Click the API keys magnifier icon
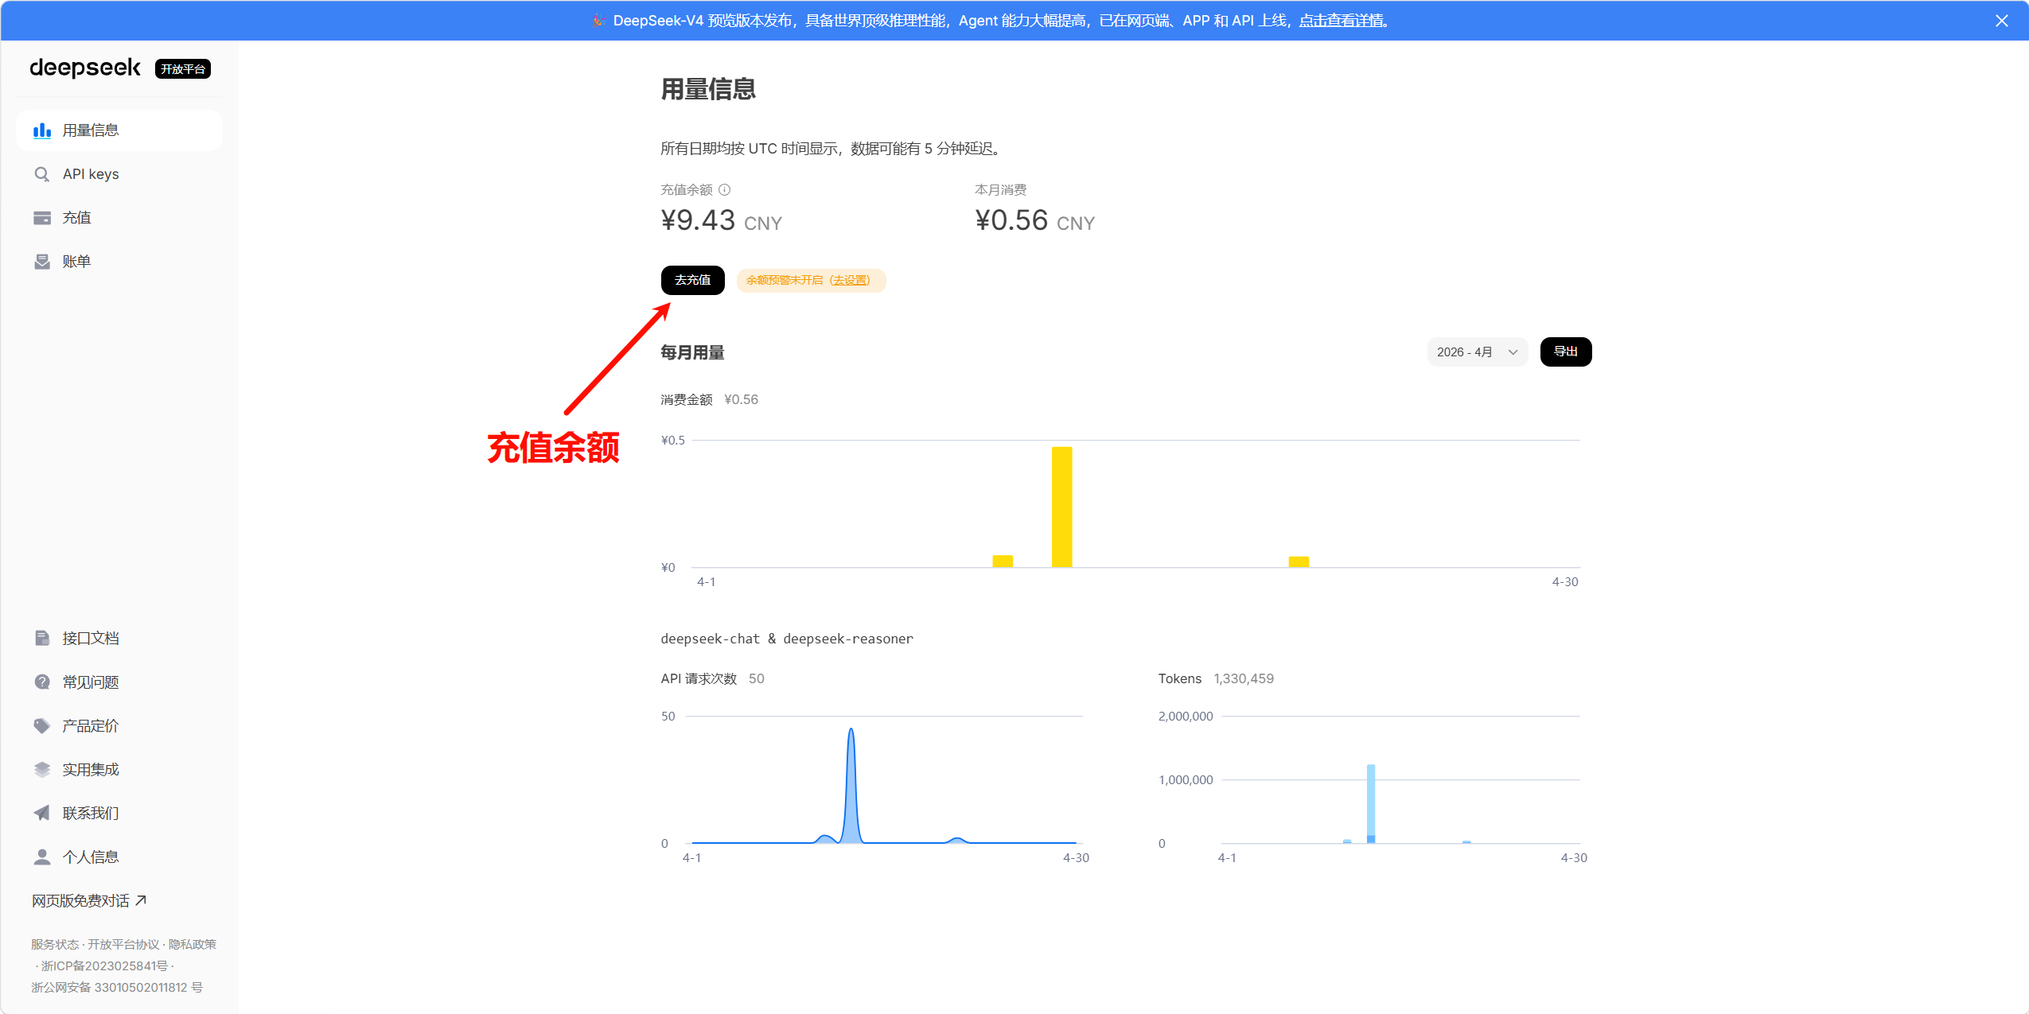This screenshot has height=1014, width=2029. pos(42,174)
